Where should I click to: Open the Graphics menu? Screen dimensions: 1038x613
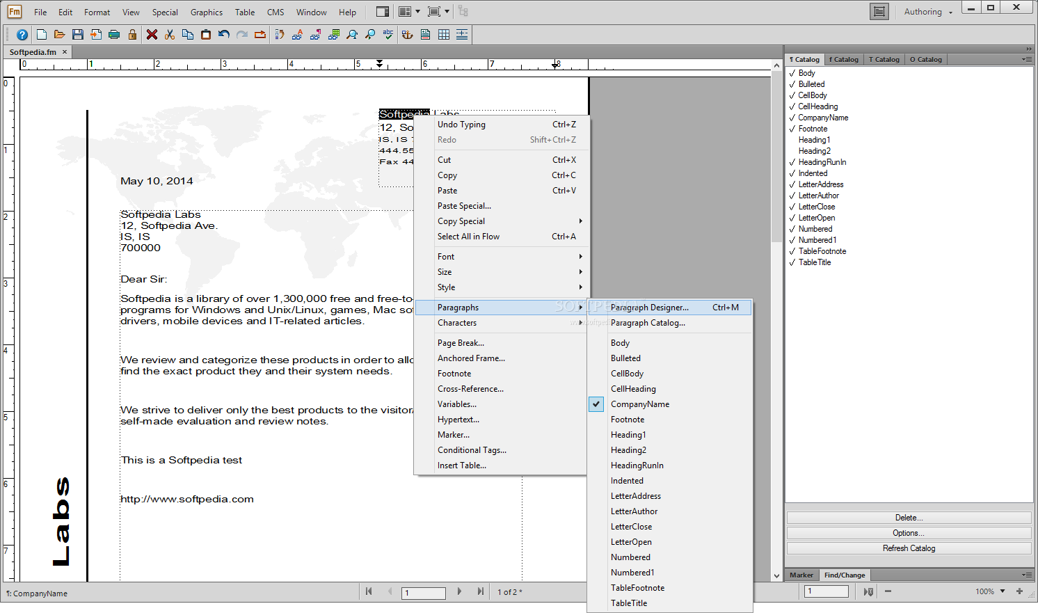pos(207,12)
